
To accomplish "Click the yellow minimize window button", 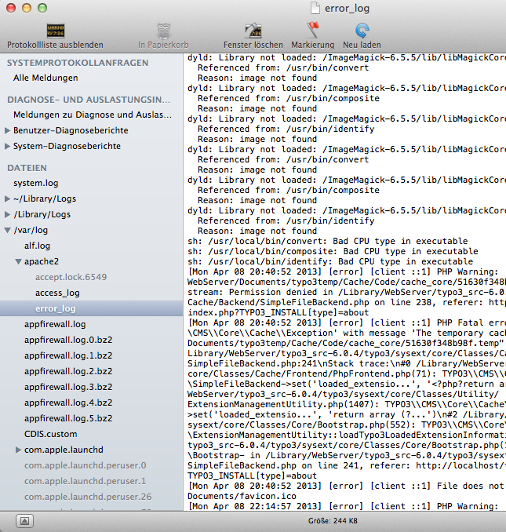I will coord(27,8).
